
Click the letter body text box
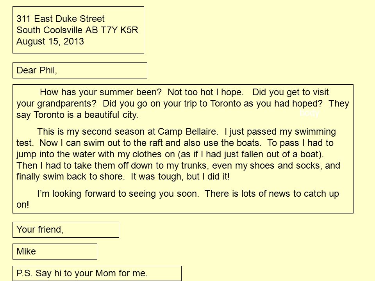click(x=183, y=149)
